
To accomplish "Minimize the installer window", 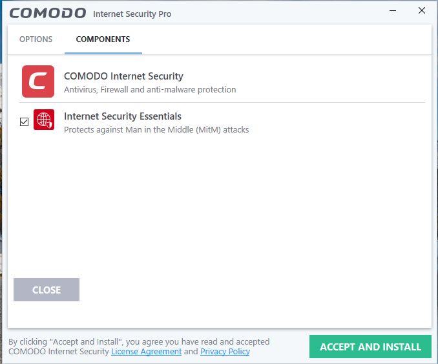I will pos(392,11).
